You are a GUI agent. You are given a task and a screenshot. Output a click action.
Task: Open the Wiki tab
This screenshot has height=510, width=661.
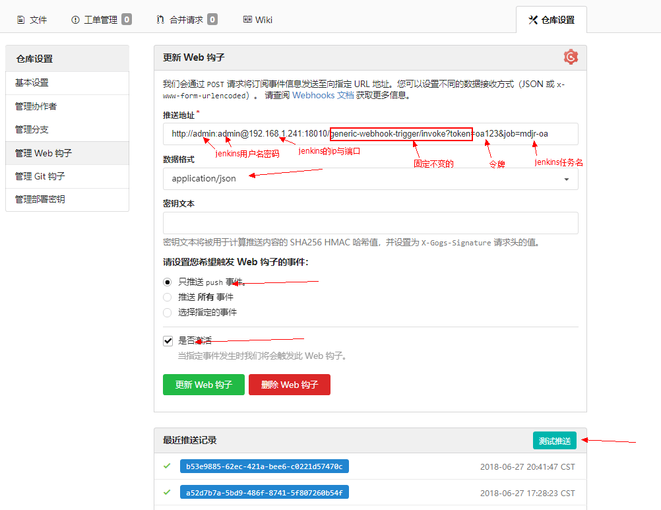tap(258, 20)
